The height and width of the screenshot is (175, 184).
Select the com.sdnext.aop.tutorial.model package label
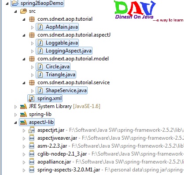73,59
